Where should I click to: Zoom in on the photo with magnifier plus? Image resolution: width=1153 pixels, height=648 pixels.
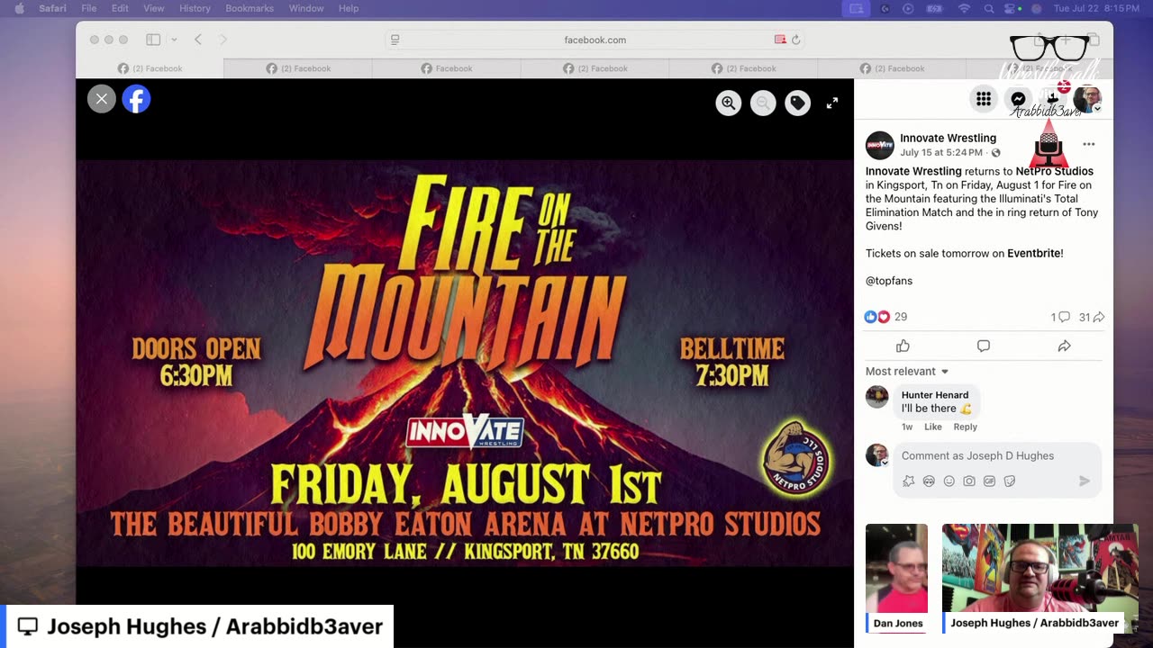tap(728, 103)
